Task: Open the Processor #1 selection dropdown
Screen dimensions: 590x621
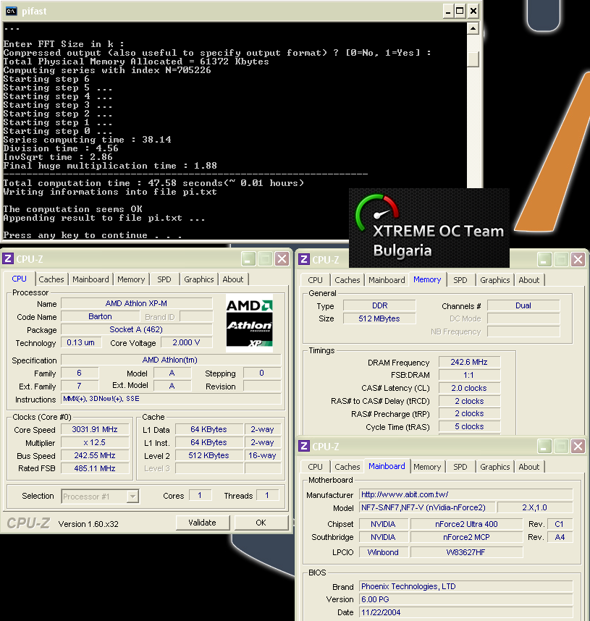Action: click(x=132, y=497)
